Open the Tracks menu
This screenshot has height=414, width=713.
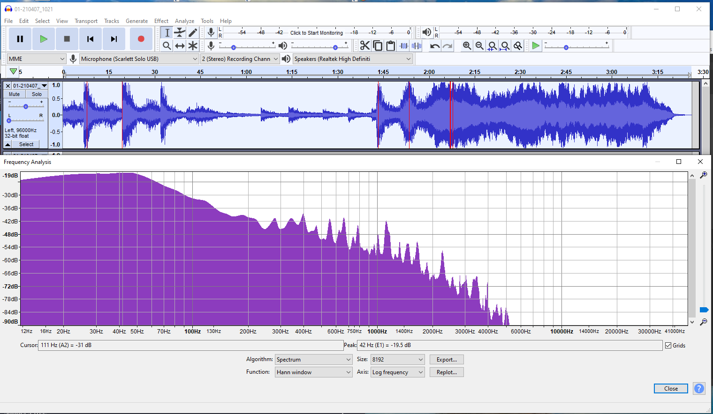pos(112,21)
